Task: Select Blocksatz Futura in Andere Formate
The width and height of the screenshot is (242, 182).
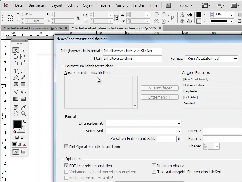Action: click(x=212, y=85)
